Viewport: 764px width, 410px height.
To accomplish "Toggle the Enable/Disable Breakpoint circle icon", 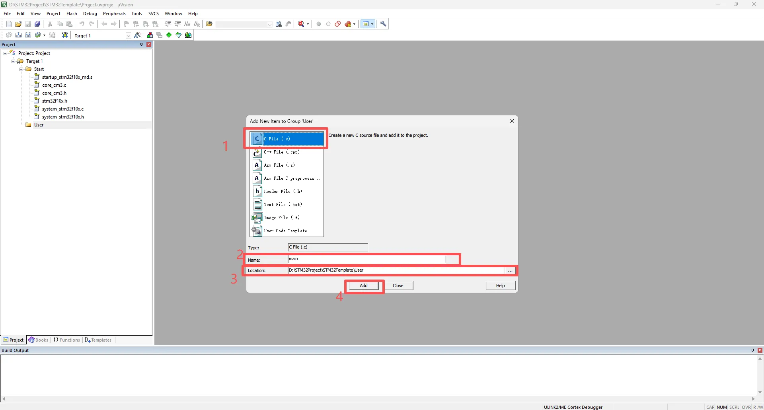I will click(328, 24).
